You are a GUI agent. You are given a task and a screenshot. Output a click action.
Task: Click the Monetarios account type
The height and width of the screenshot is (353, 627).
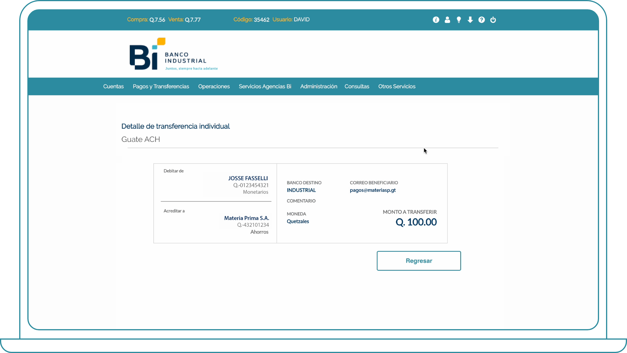point(256,192)
